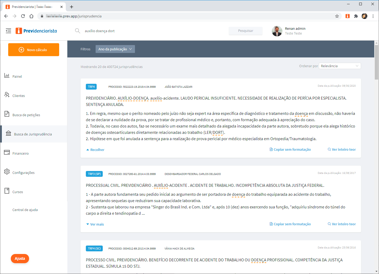This screenshot has width=379, height=274.
Task: Collapse the sidebar with the hamburger icon
Action: click(8, 31)
